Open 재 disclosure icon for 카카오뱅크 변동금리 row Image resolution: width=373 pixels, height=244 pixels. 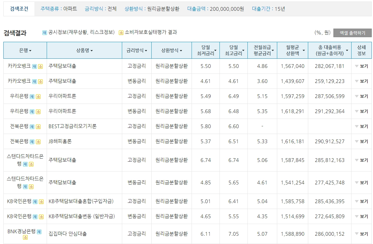click(x=34, y=81)
